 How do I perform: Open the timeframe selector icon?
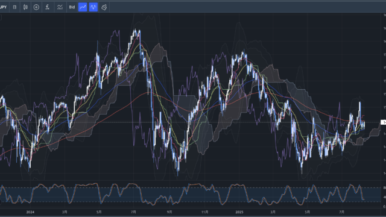(14, 7)
